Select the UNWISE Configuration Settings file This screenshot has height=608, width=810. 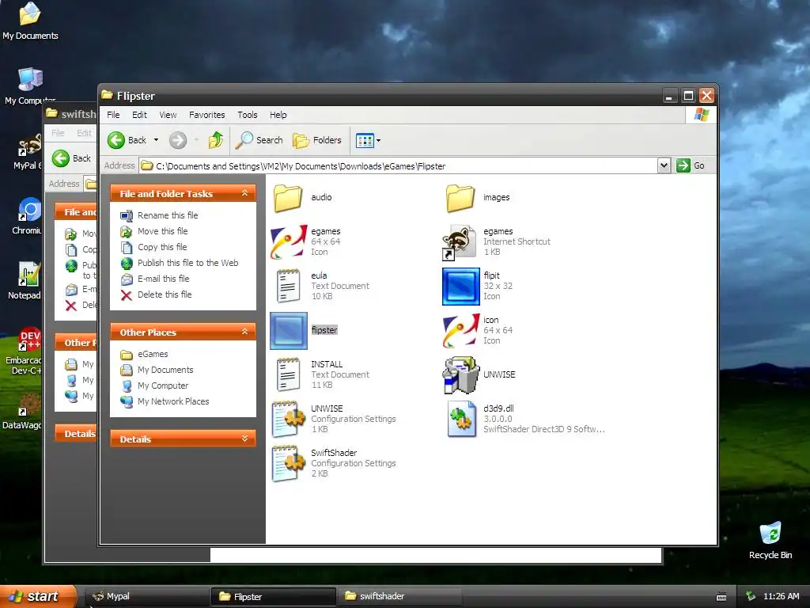click(288, 419)
